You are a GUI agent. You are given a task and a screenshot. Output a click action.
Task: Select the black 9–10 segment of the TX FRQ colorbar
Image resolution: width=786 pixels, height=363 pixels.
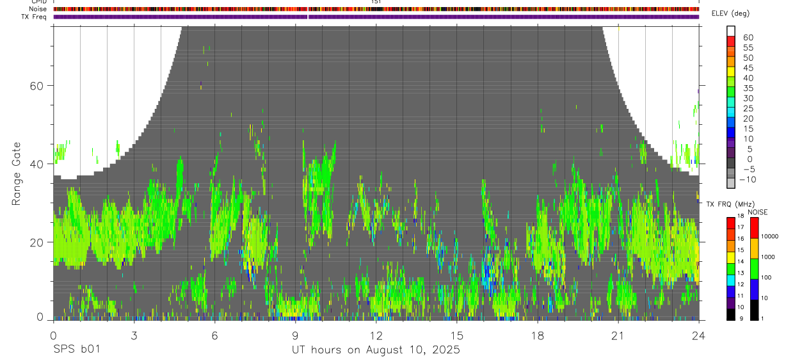tap(731, 314)
